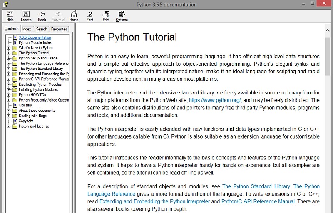Click folder icon beside About these documents
333x213 pixels.
pyautogui.click(x=15, y=111)
